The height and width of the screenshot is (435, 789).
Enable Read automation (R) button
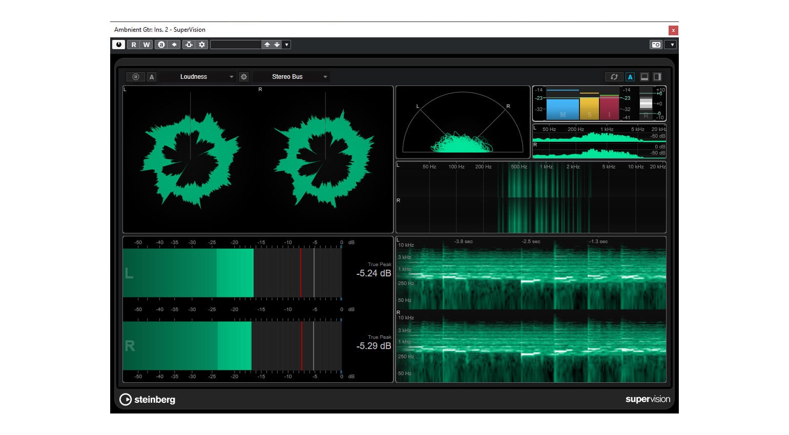(134, 45)
